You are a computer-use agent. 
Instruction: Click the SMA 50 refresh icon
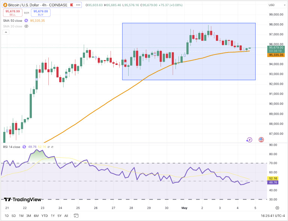click(26, 21)
